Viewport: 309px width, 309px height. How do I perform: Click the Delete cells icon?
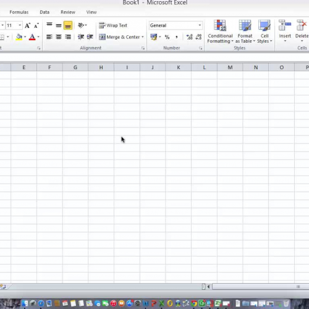tap(302, 31)
